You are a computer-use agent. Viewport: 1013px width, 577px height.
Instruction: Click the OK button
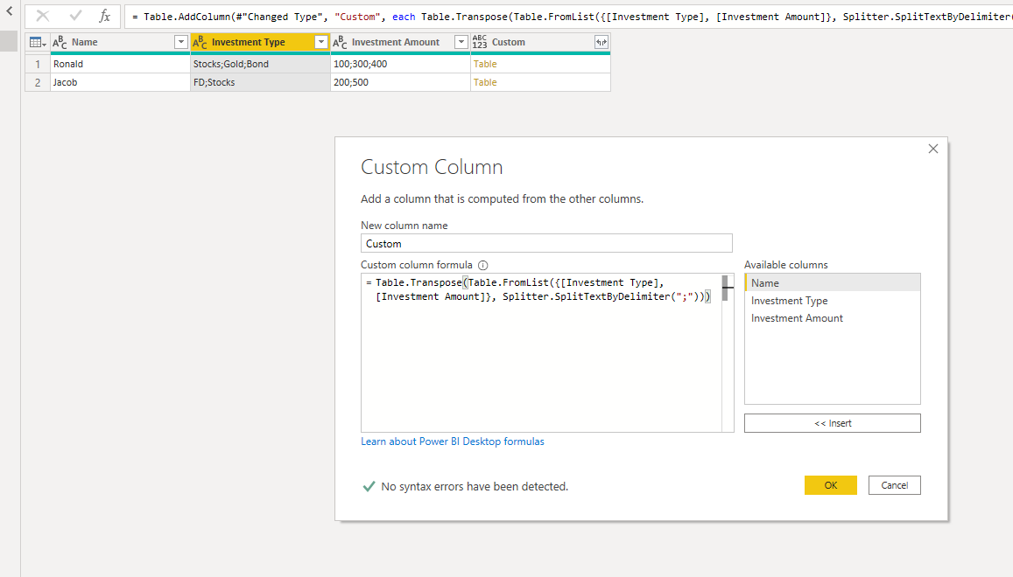pos(830,485)
